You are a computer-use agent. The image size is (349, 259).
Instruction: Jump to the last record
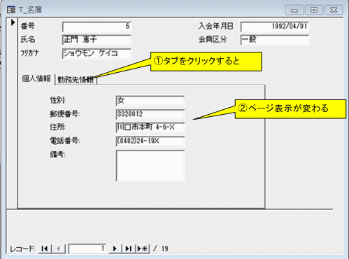[x=129, y=248]
